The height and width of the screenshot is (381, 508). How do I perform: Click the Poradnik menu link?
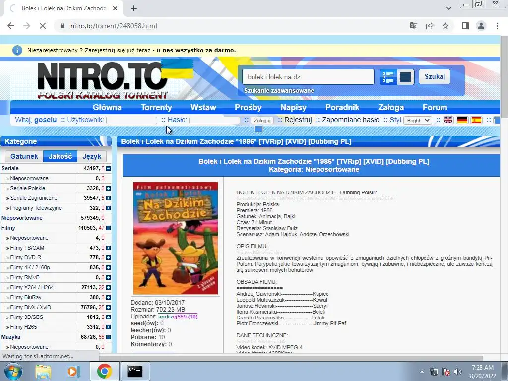342,107
